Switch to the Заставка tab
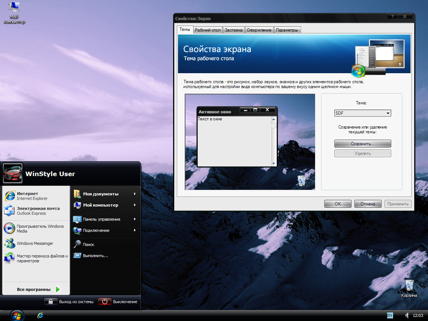 234,30
